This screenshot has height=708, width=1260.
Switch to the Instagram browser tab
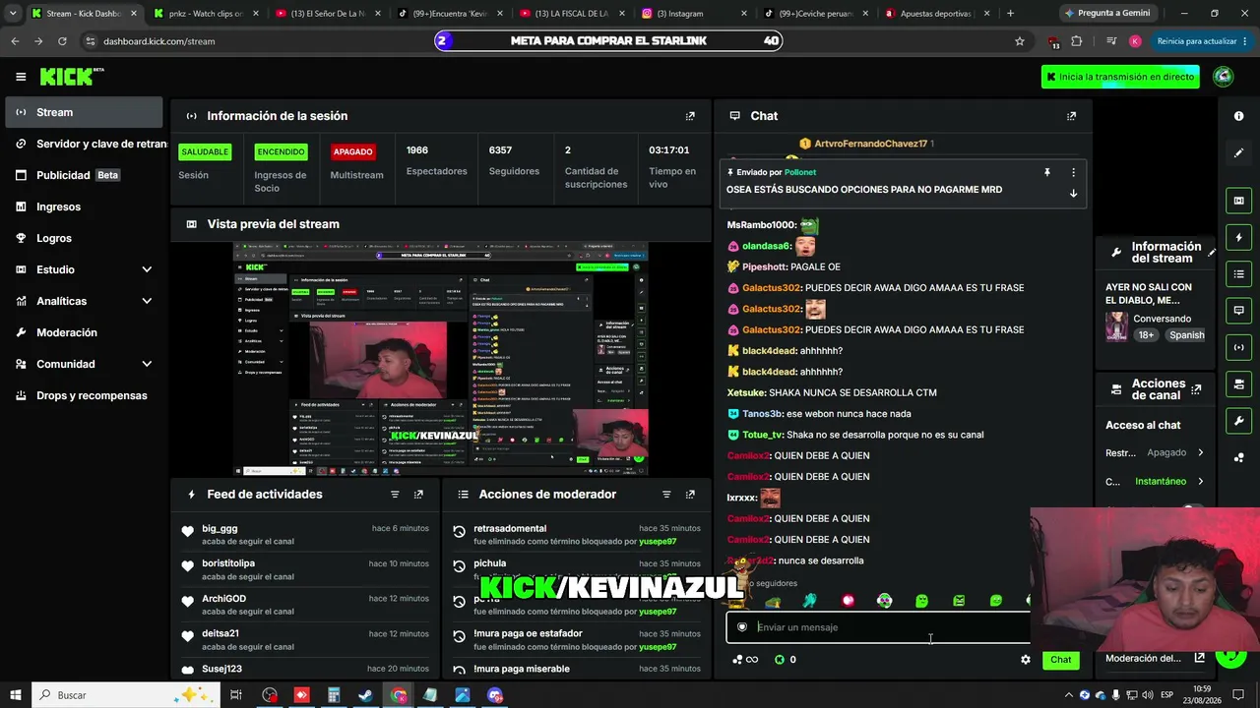(x=695, y=14)
